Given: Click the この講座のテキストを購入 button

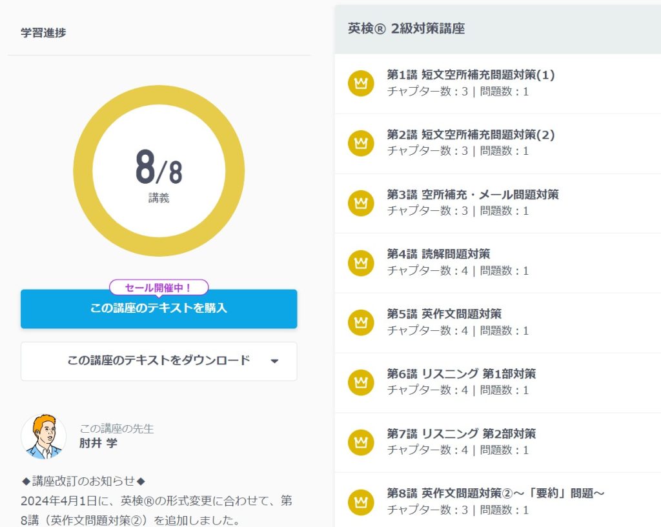Looking at the screenshot, I should pos(159,308).
